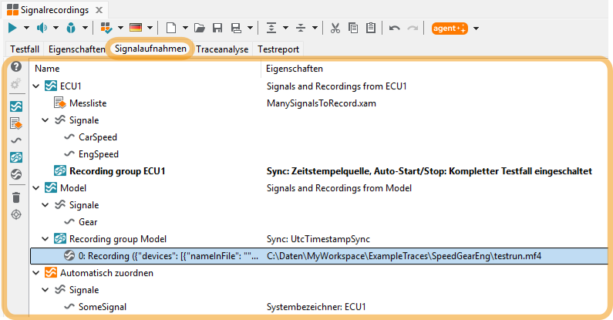Click the Redo arrow icon
The width and height of the screenshot is (613, 320).
(413, 28)
